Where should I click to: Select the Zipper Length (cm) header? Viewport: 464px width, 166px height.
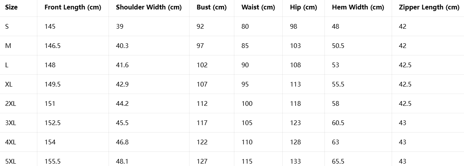point(429,7)
